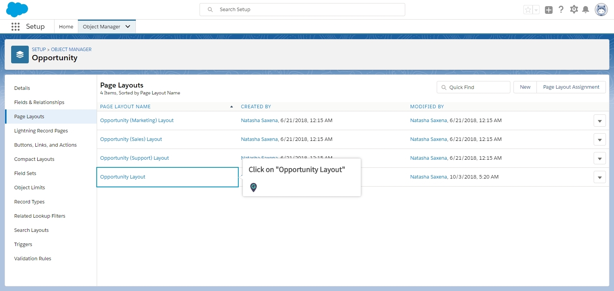Focus the Search Setup field
This screenshot has height=291, width=614.
coord(302,10)
